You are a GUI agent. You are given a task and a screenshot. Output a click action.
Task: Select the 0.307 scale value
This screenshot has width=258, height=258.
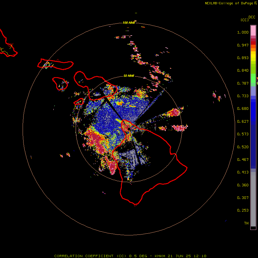point(243,198)
